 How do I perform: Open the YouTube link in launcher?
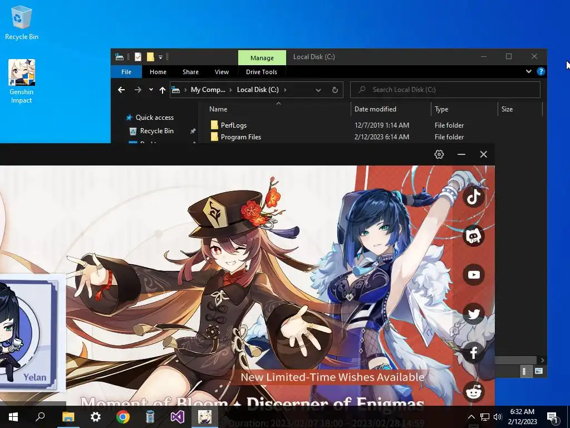[x=474, y=275]
